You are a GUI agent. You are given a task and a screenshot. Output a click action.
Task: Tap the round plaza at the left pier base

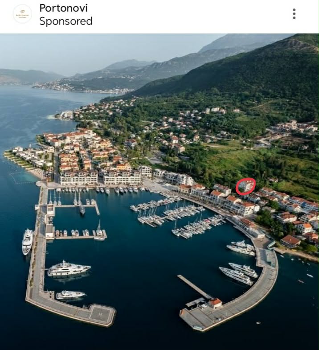(41, 184)
